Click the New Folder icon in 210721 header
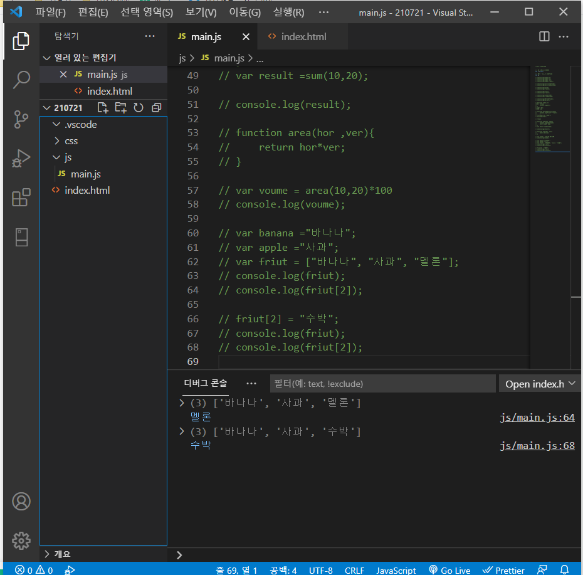 [120, 108]
